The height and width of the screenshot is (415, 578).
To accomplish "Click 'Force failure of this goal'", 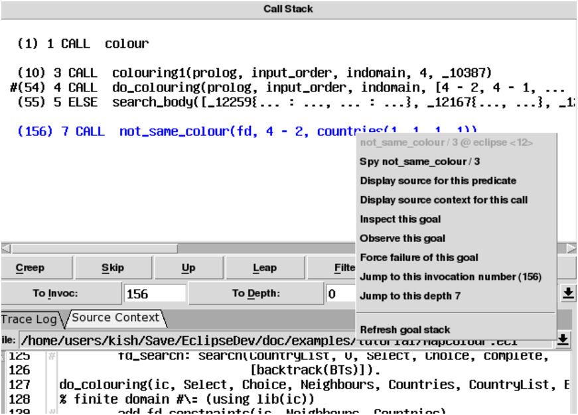I will click(419, 258).
